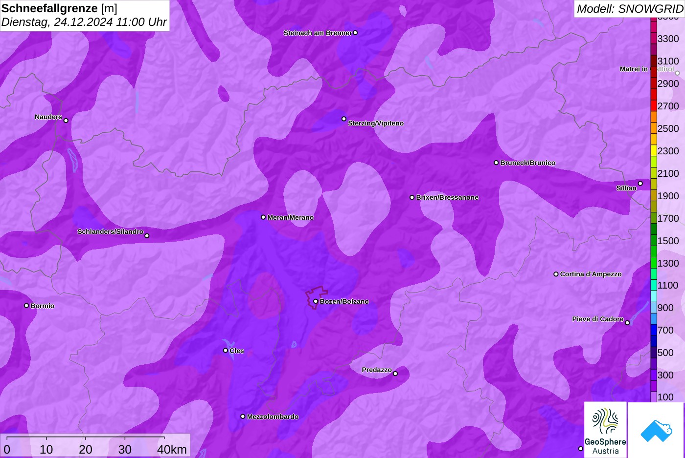
Task: Click the Mezzolombardo text label
Action: [x=273, y=416]
